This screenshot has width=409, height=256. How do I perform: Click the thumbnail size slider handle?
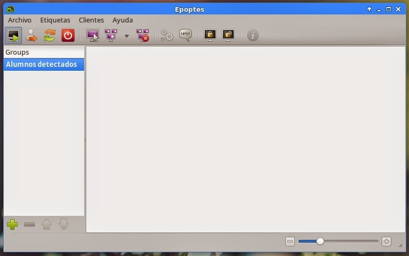[320, 242]
